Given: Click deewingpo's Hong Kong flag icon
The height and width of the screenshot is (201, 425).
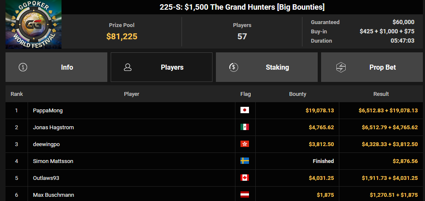Looking at the screenshot, I should point(244,144).
